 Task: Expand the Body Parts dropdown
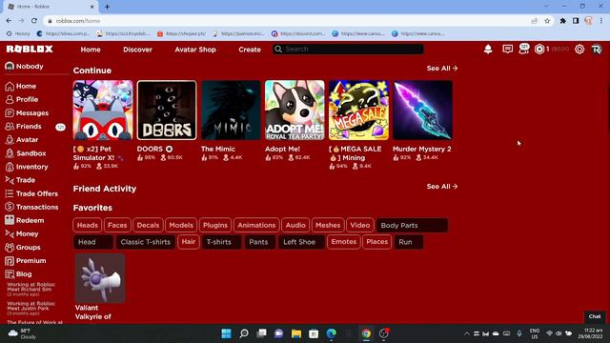point(412,226)
